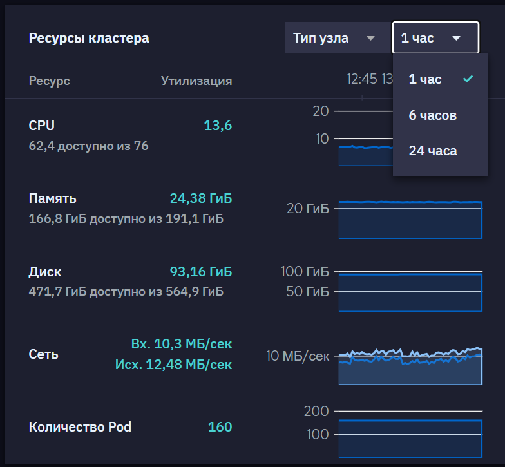Click "471,7 ГиБ доступно из 564,9 ГиБ"
Viewport: 505px width, 467px height.
126,291
